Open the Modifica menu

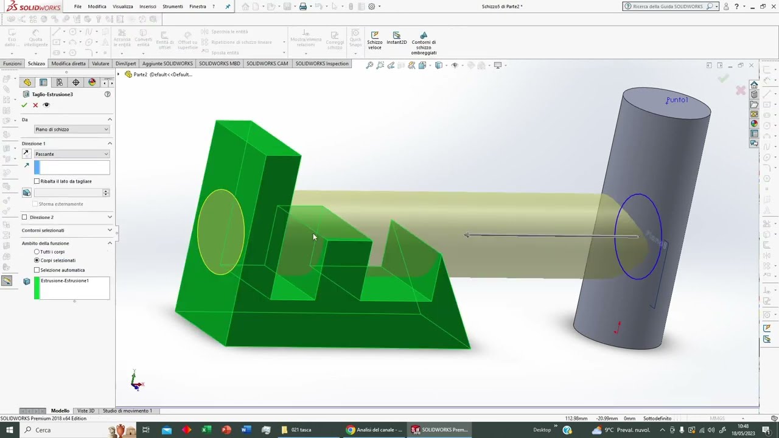click(97, 7)
